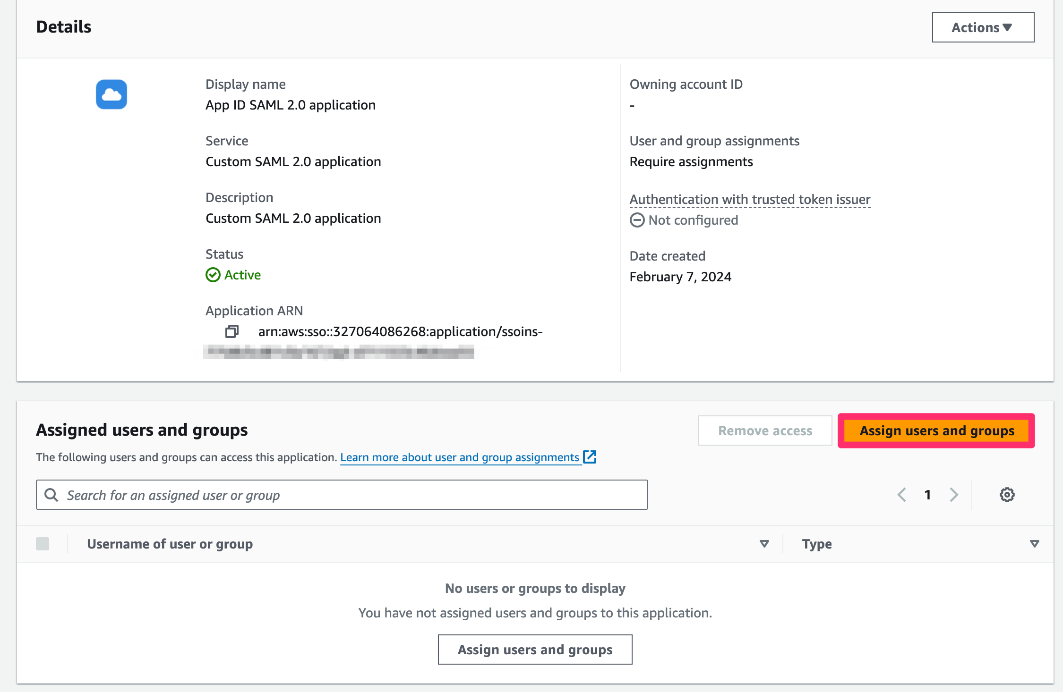The image size is (1063, 692).
Task: Click the search magnifier icon
Action: (x=51, y=495)
